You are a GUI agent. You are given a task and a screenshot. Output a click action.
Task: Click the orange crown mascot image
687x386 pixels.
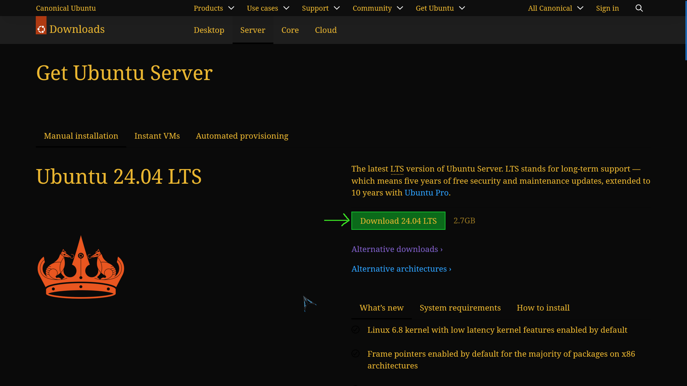pos(81,267)
